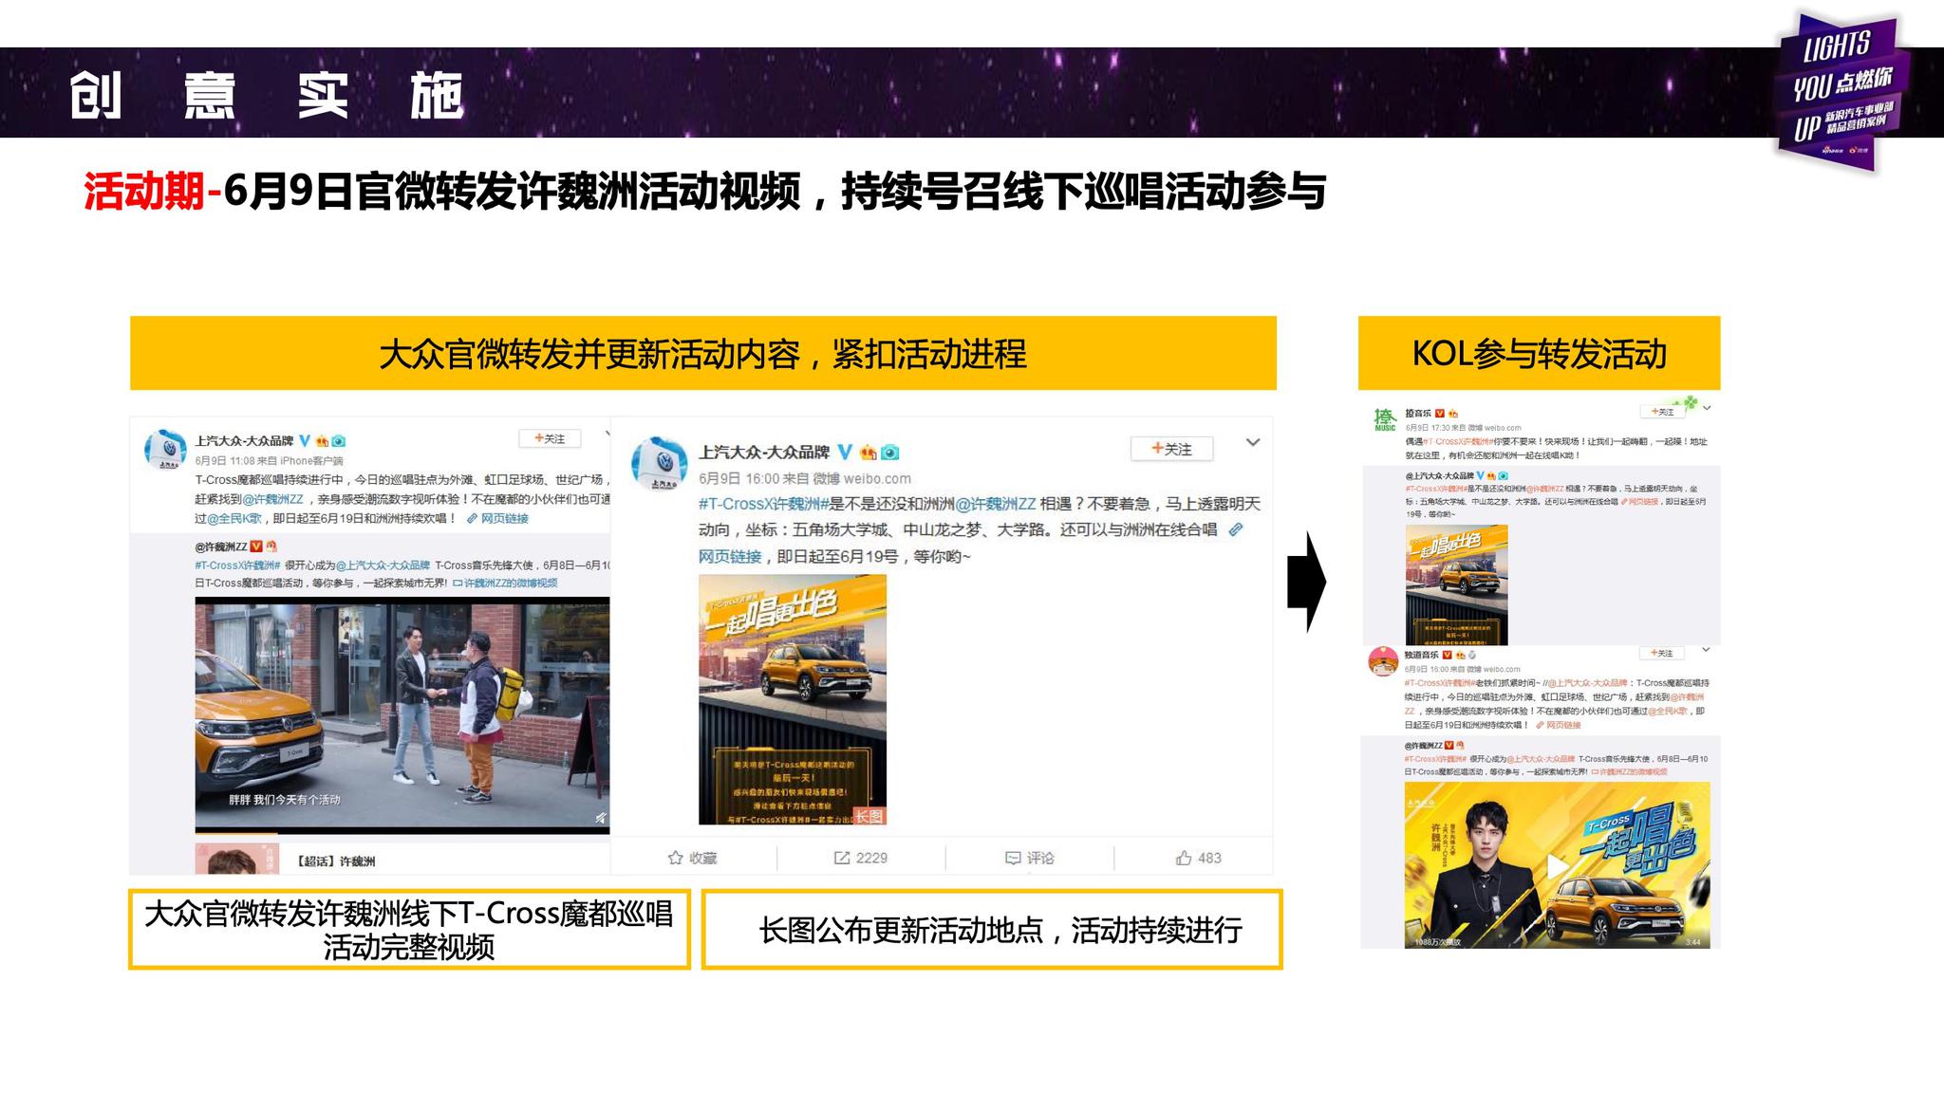Expand the chevron menu on the 16:00 post
This screenshot has width=1944, height=1093.
tap(1253, 442)
